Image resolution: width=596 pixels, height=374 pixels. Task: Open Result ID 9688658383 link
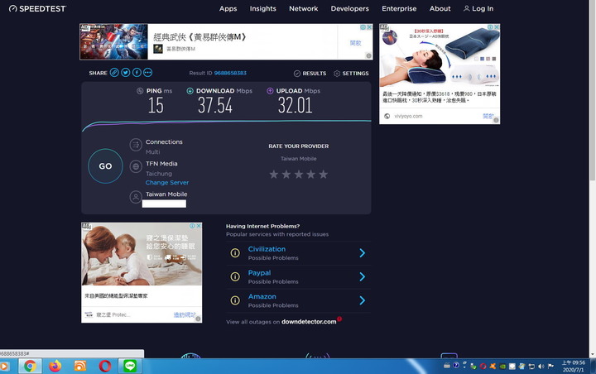point(230,73)
